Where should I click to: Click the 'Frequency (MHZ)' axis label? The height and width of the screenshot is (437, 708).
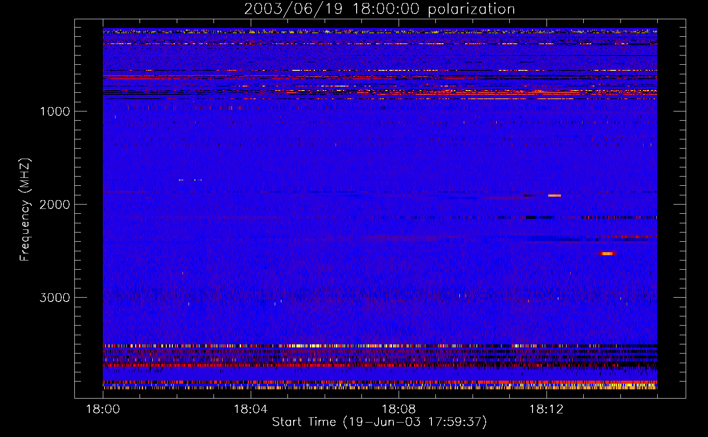pyautogui.click(x=25, y=210)
